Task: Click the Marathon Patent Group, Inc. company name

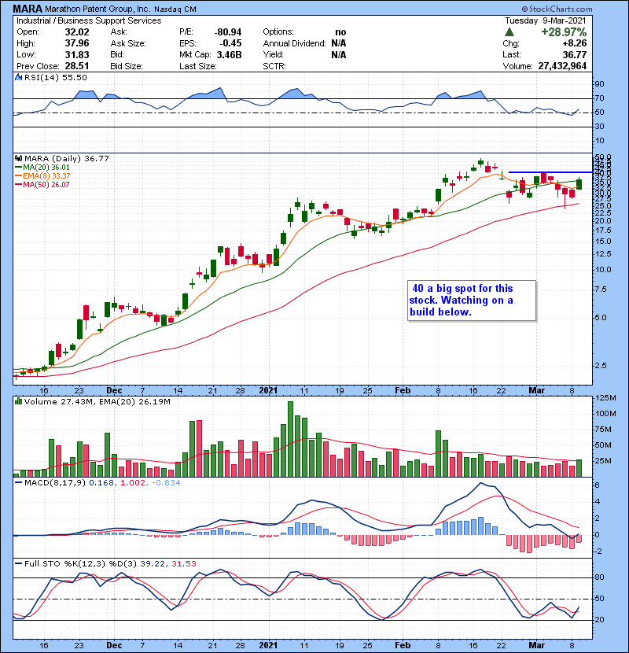Action: (x=97, y=9)
